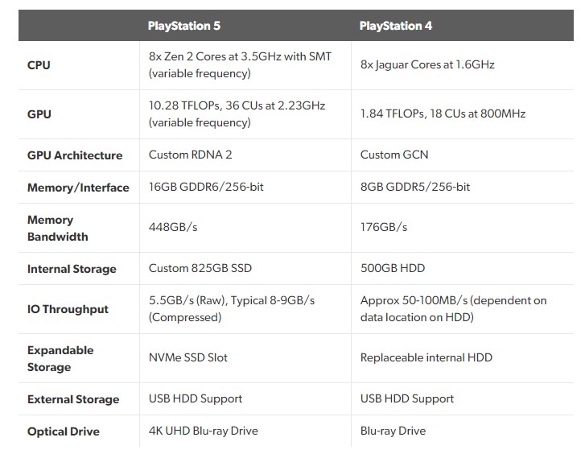Image resolution: width=585 pixels, height=454 pixels.
Task: Click the 4K UHD Blu-ray Drive cell
Action: coord(204,431)
